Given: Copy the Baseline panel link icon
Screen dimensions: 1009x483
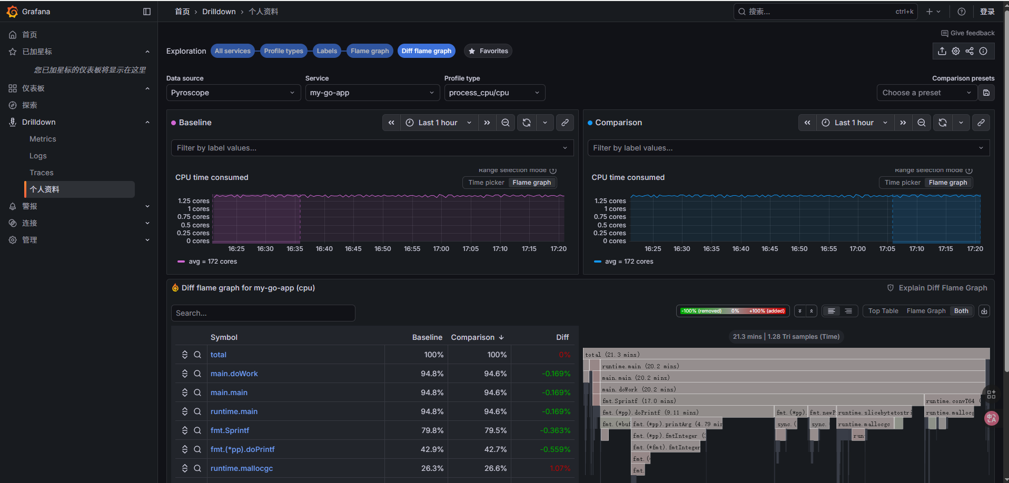Looking at the screenshot, I should (565, 123).
